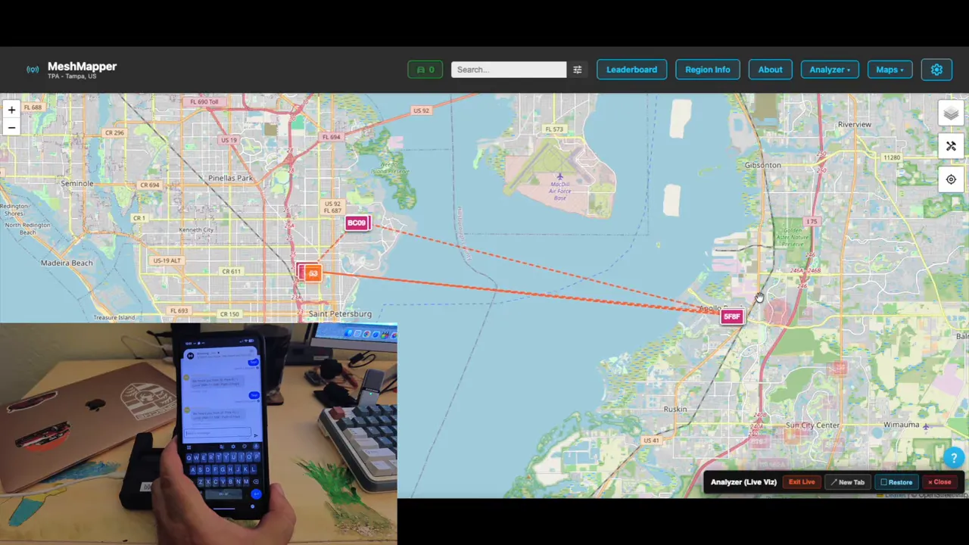Select the BC09 node marker
The image size is (969, 545).
pos(357,223)
